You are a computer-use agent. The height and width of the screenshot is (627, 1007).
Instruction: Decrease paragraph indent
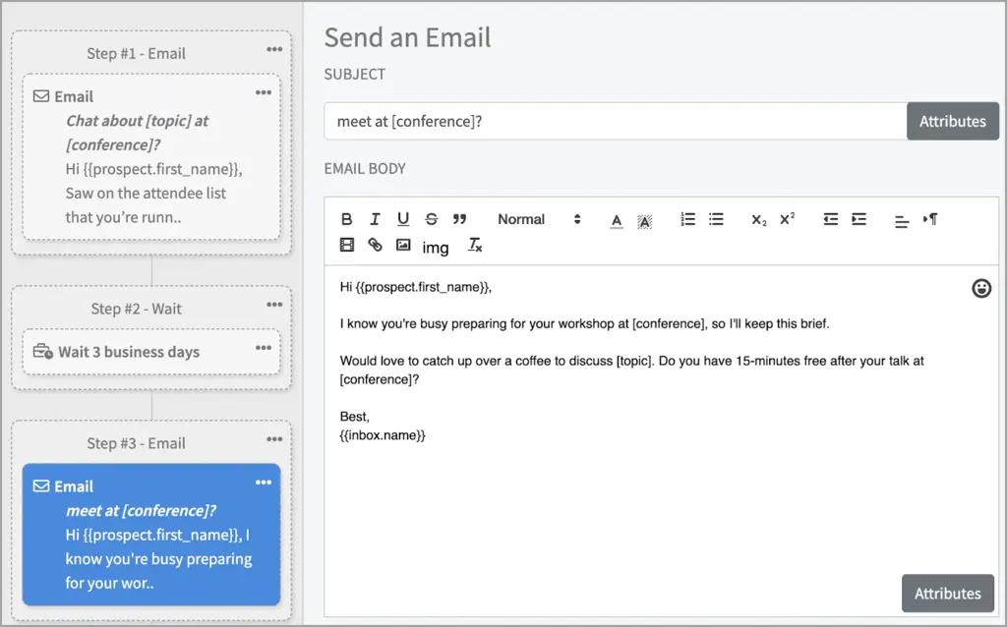(830, 219)
